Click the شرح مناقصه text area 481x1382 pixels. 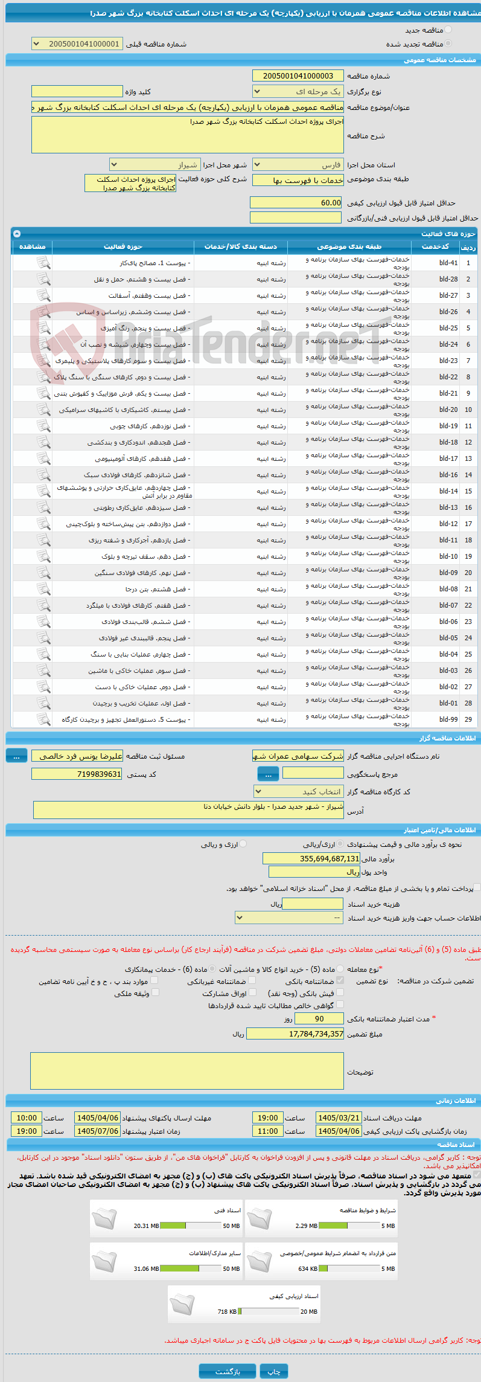click(x=188, y=135)
